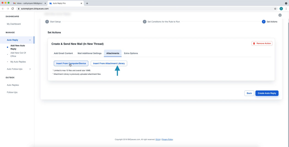The width and height of the screenshot is (289, 147).
Task: Click the Remove Action button
Action: [x=262, y=43]
